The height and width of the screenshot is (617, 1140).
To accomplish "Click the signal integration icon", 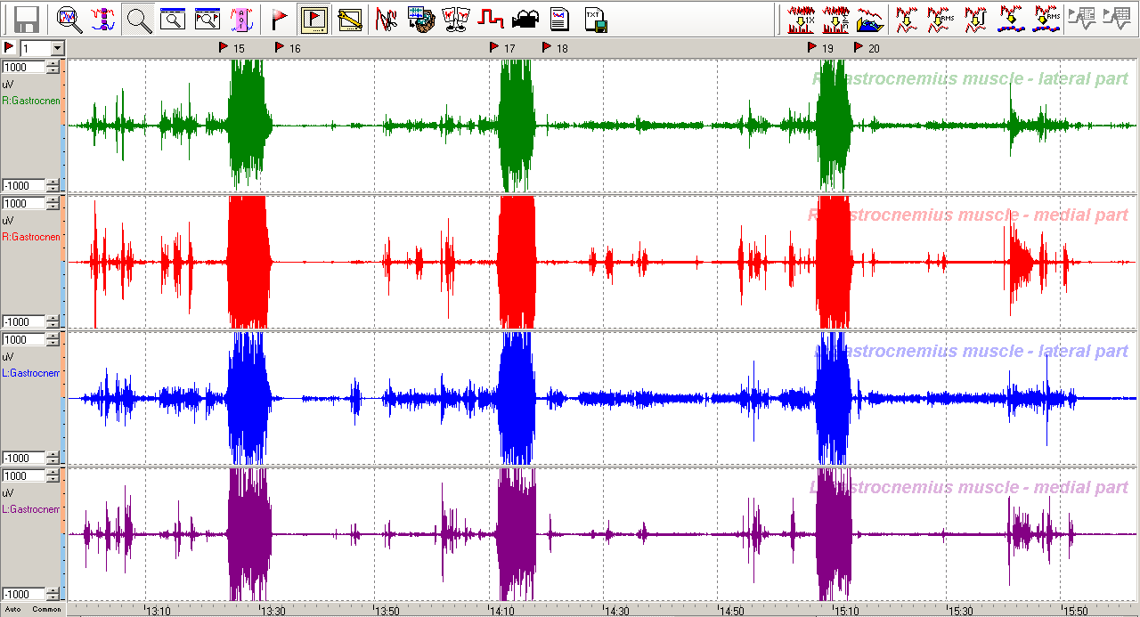I will [x=975, y=19].
